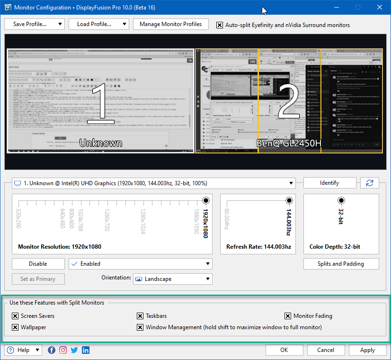
Task: Open the Save Profile dropdown arrow
Action: click(60, 24)
